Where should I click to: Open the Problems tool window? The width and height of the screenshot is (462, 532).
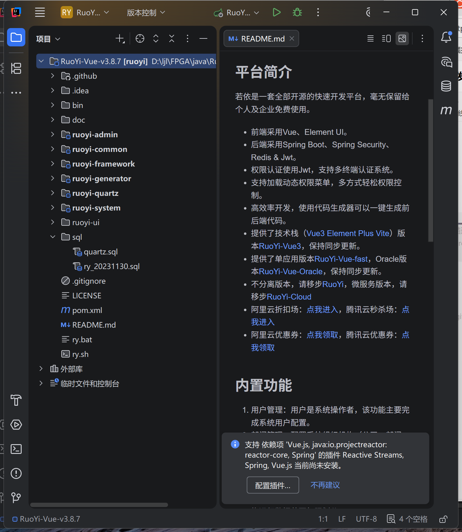(16, 473)
